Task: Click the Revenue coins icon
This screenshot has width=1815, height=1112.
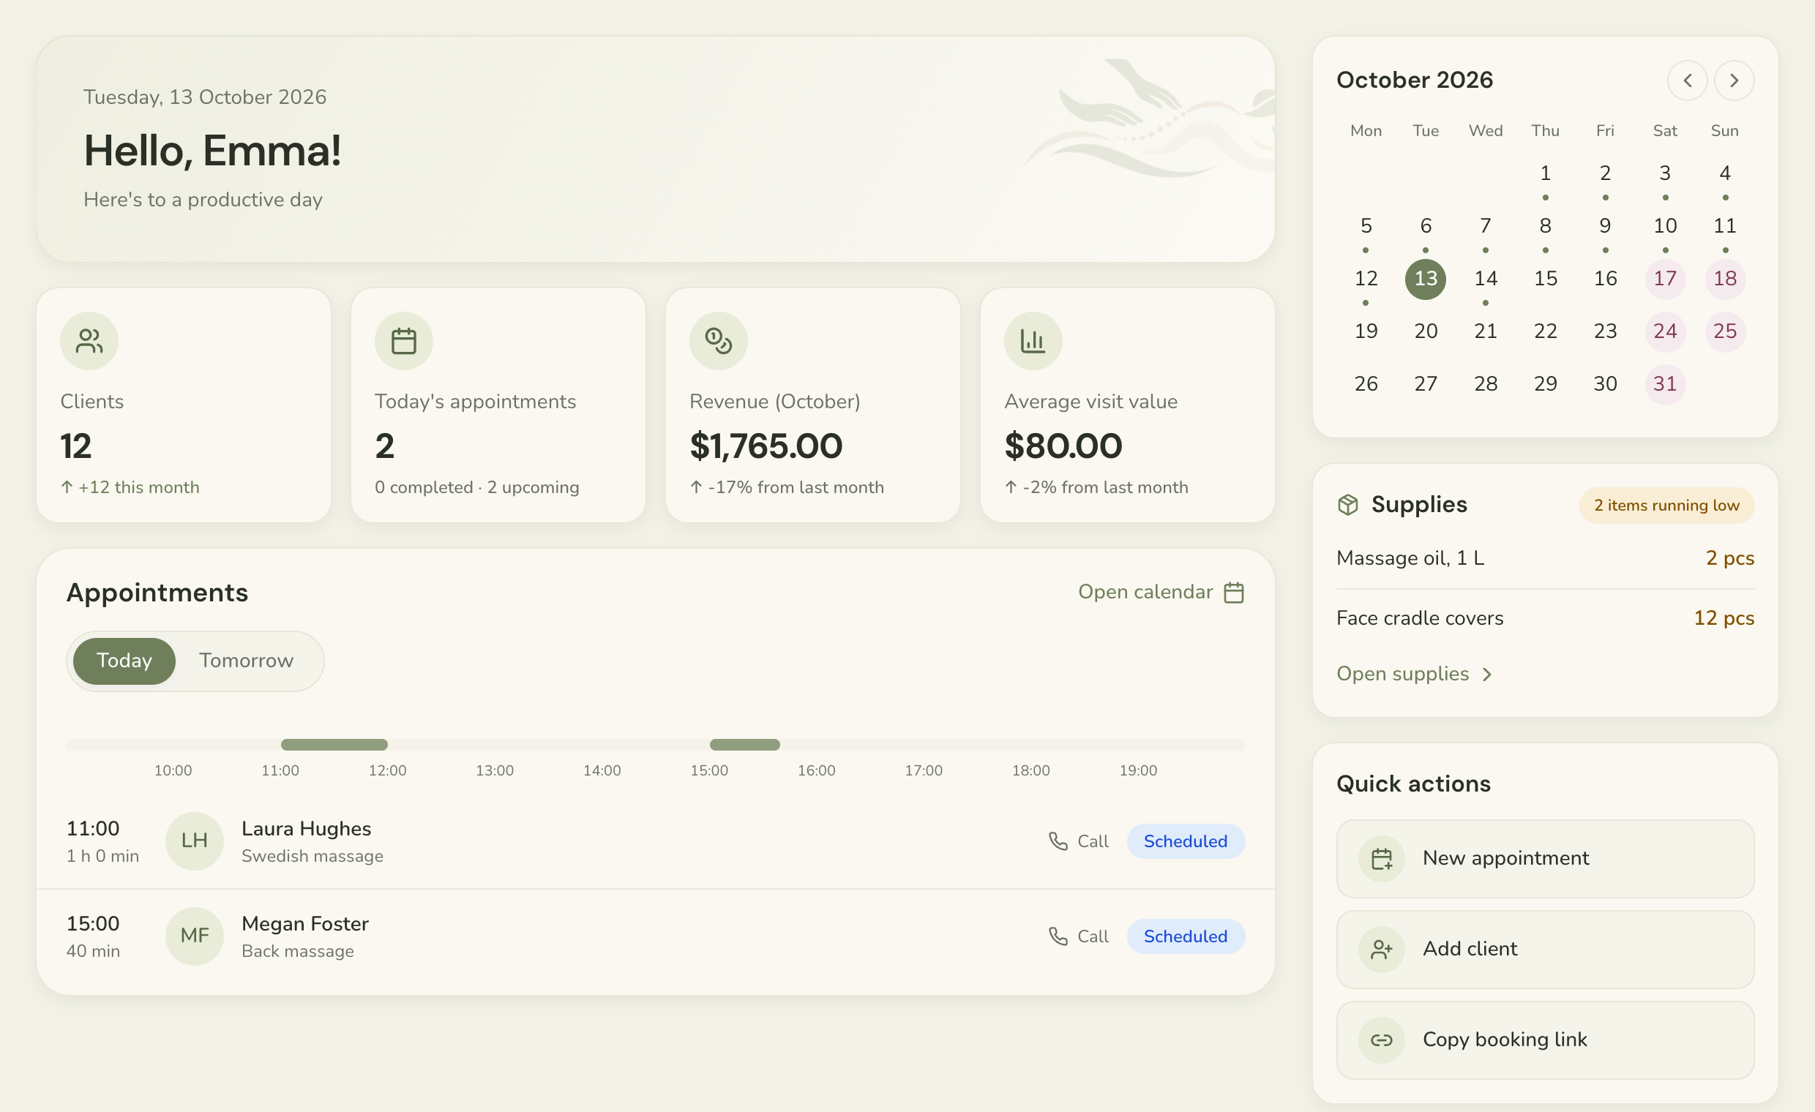Action: [x=718, y=341]
